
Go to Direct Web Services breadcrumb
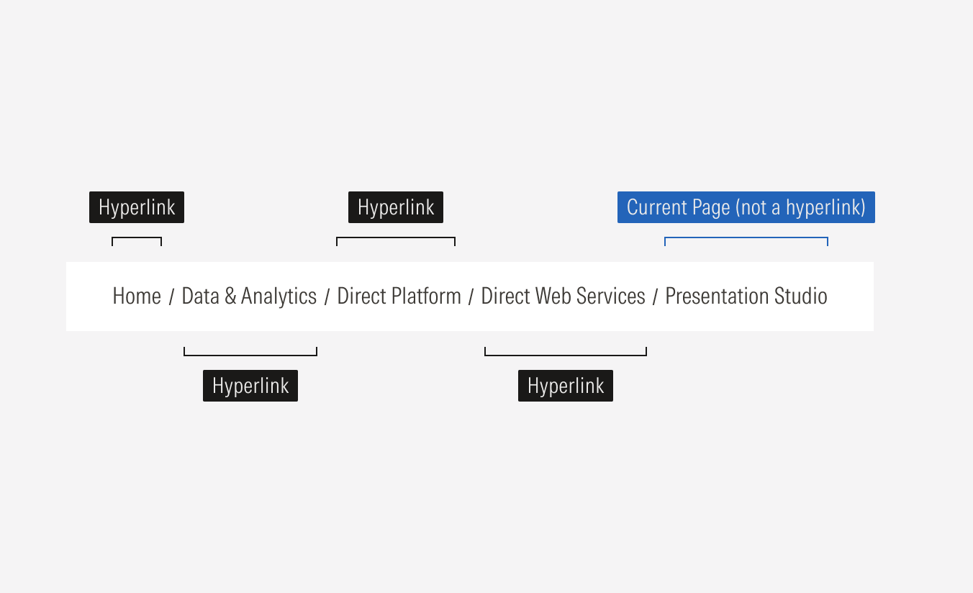(563, 296)
